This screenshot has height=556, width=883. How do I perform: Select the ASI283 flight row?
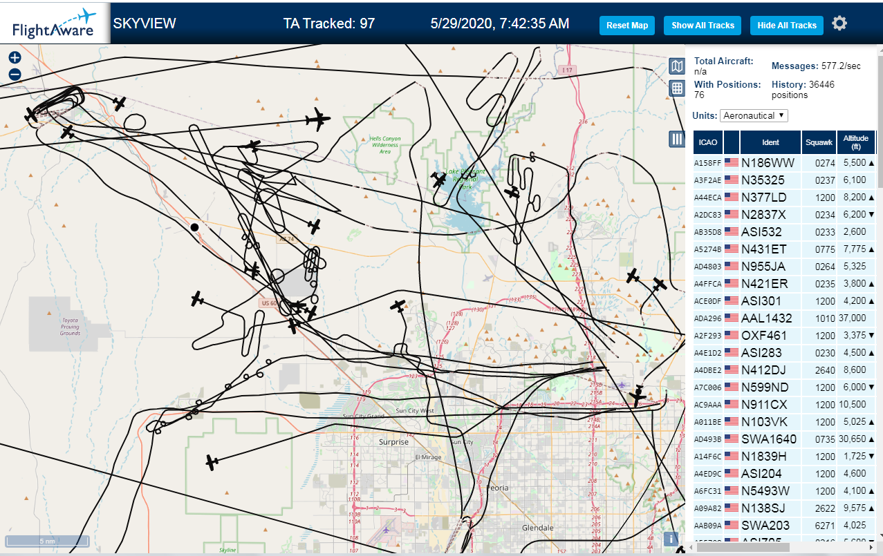(785, 353)
